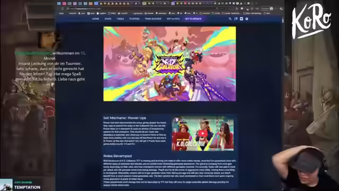Play the K.O. Coliseum YouTube video
This screenshot has width=339, height=191.
(x=202, y=134)
